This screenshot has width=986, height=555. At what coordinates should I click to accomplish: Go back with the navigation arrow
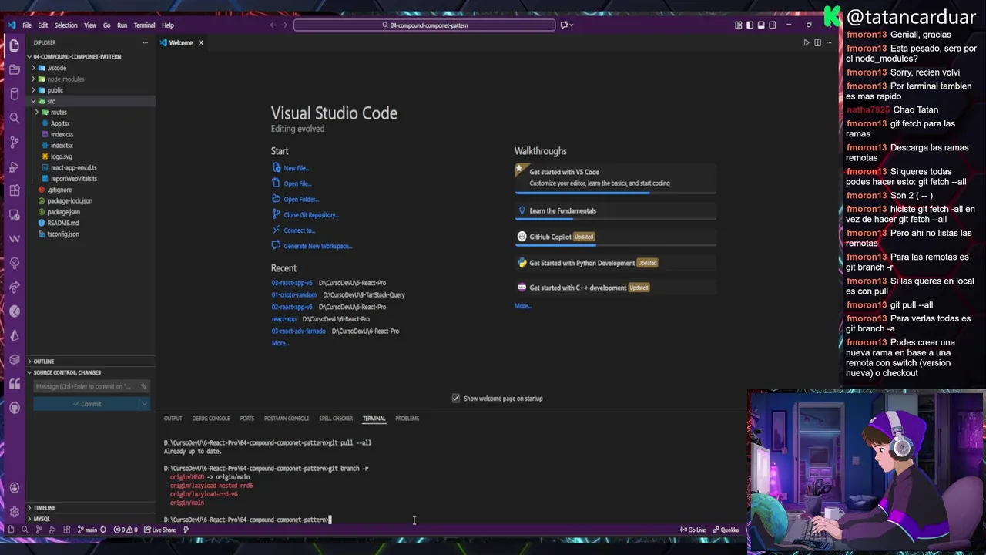273,25
